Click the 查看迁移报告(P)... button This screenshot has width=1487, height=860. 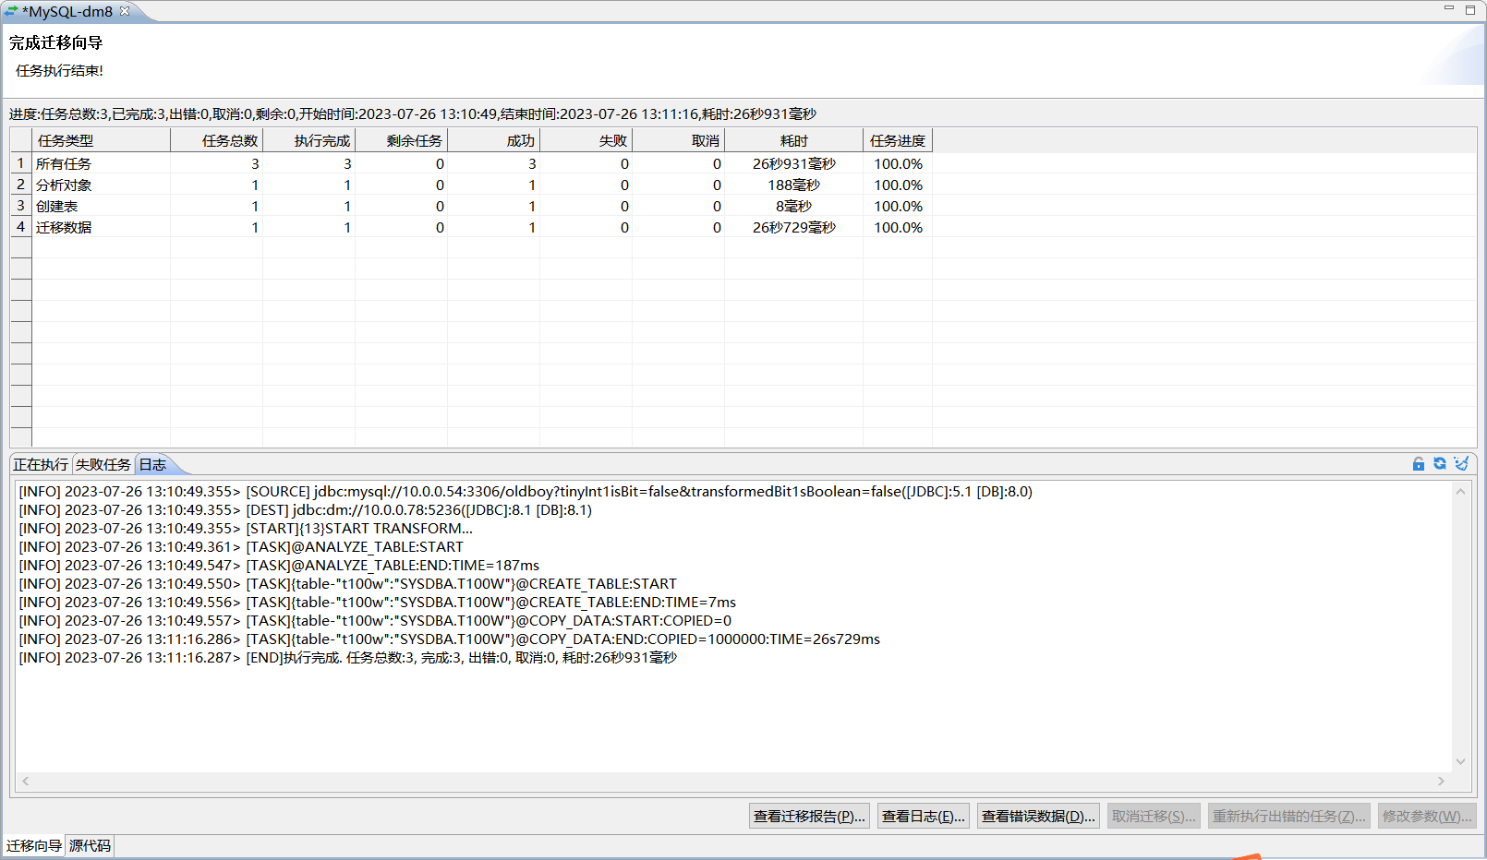(x=809, y=817)
